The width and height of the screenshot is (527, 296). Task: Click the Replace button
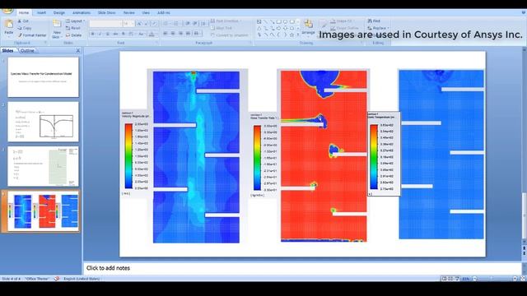[x=378, y=28]
